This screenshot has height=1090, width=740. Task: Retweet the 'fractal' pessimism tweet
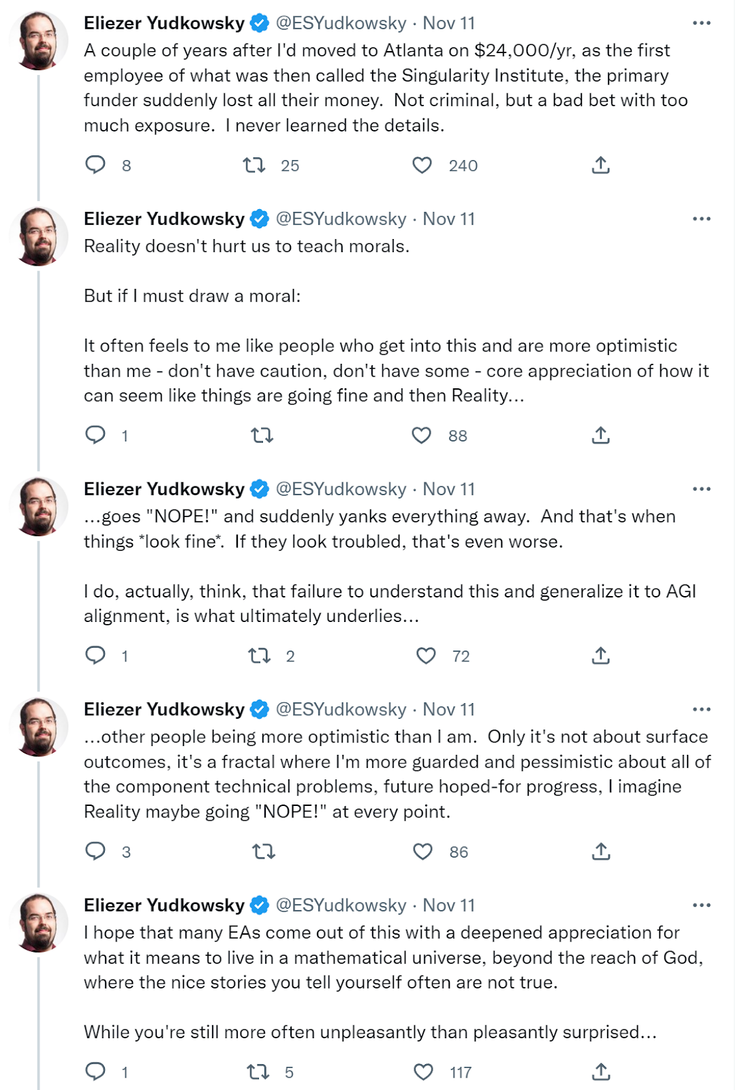coord(264,852)
